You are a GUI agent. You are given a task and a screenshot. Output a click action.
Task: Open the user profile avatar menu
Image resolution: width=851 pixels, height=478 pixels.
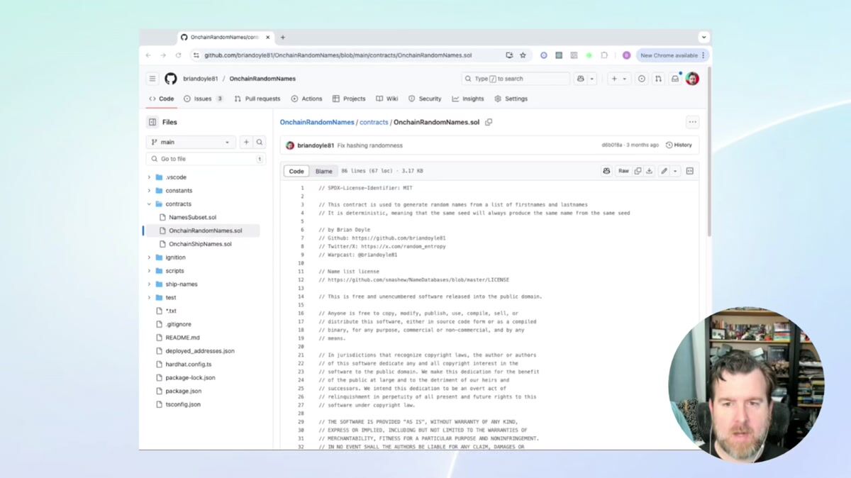[692, 79]
